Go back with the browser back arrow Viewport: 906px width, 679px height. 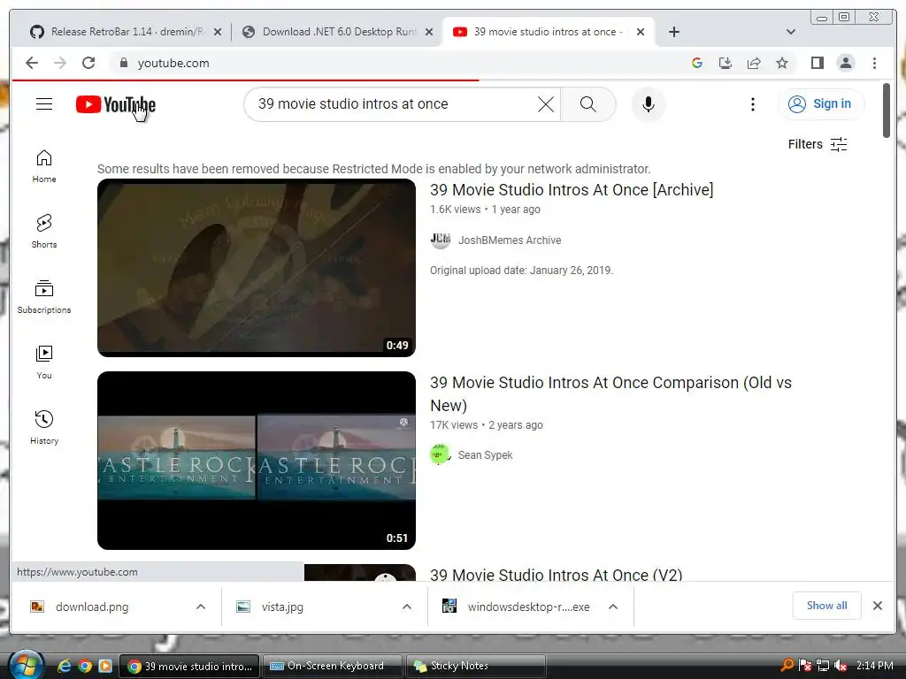[x=32, y=63]
